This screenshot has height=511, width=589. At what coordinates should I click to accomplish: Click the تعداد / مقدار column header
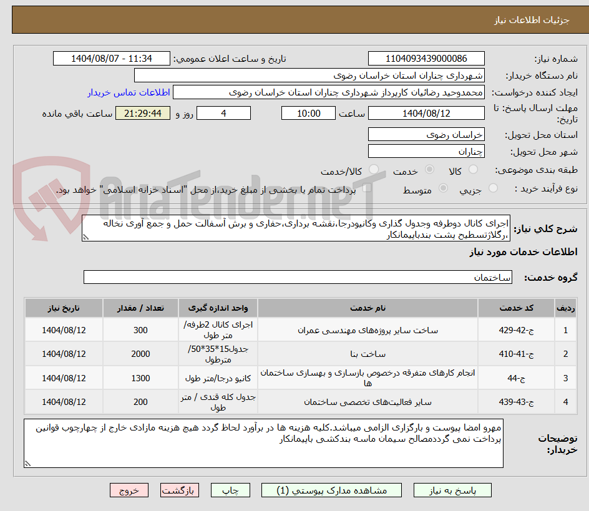(x=140, y=308)
